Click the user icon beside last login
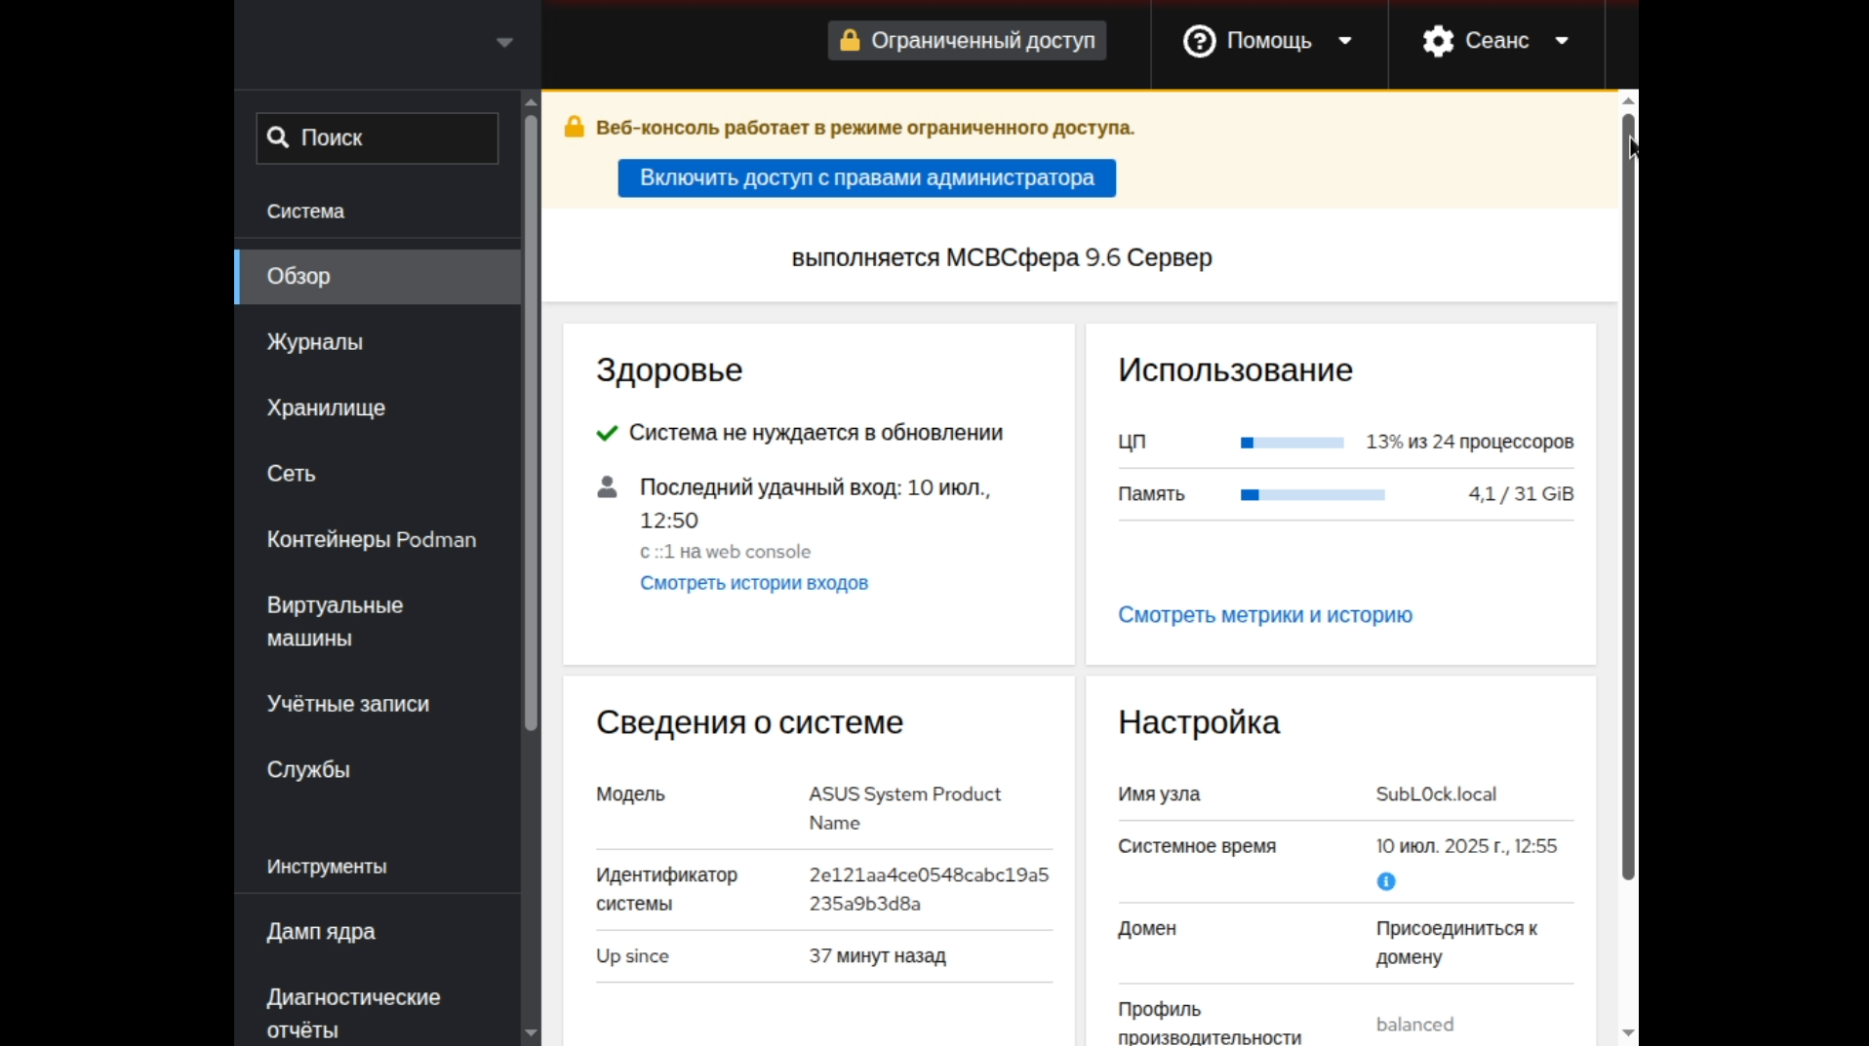 607,487
